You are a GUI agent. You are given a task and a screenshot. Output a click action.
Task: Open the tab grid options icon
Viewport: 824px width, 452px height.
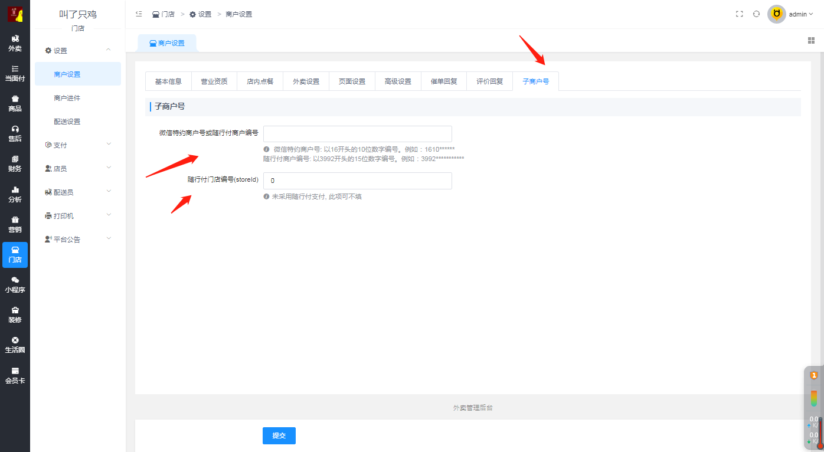pos(811,40)
